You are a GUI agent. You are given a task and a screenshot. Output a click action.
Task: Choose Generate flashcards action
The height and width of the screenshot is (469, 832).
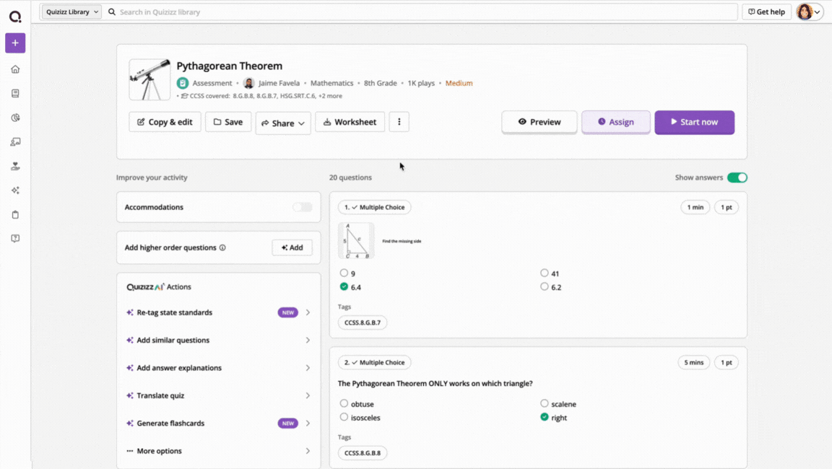click(219, 424)
